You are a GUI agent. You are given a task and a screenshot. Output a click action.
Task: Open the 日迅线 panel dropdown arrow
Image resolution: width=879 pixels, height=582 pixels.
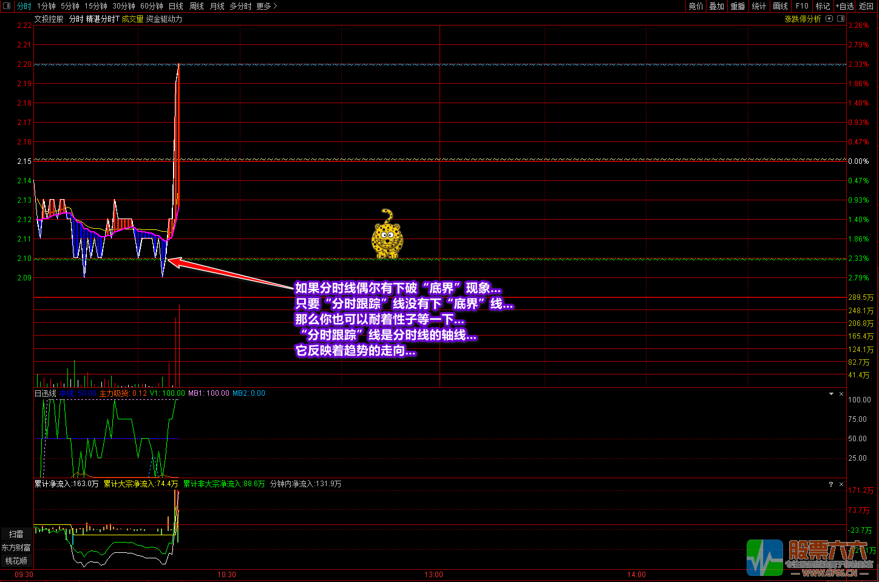click(831, 394)
